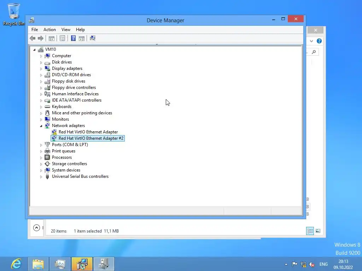Click the blue Help toolbar icon
This screenshot has height=271, width=362.
pos(73,38)
